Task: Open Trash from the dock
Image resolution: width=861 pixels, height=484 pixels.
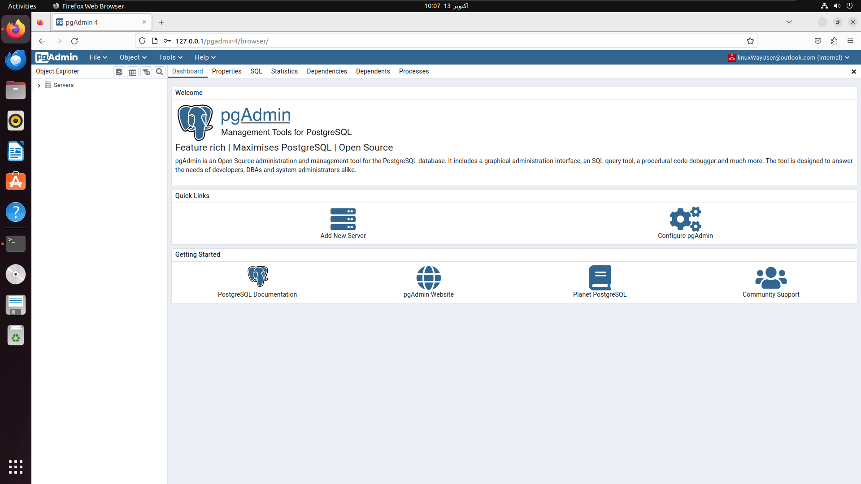Action: click(16, 335)
